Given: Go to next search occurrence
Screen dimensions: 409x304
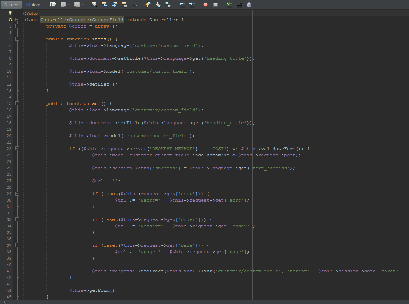Looking at the screenshot, I should pos(115,4).
